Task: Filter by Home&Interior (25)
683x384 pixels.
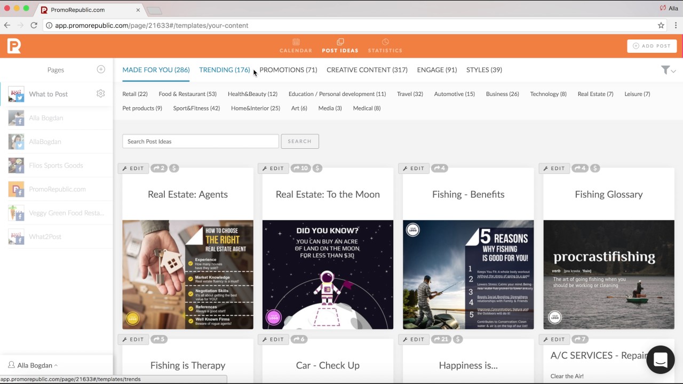Action: point(256,108)
